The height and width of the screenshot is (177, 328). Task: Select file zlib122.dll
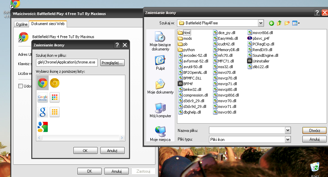258,67
